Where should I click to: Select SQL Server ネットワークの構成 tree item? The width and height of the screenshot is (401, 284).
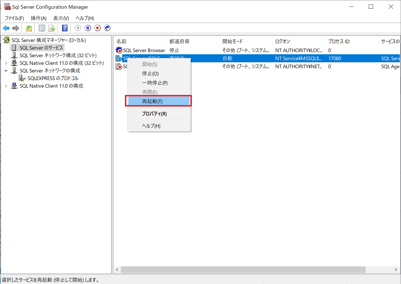(50, 71)
